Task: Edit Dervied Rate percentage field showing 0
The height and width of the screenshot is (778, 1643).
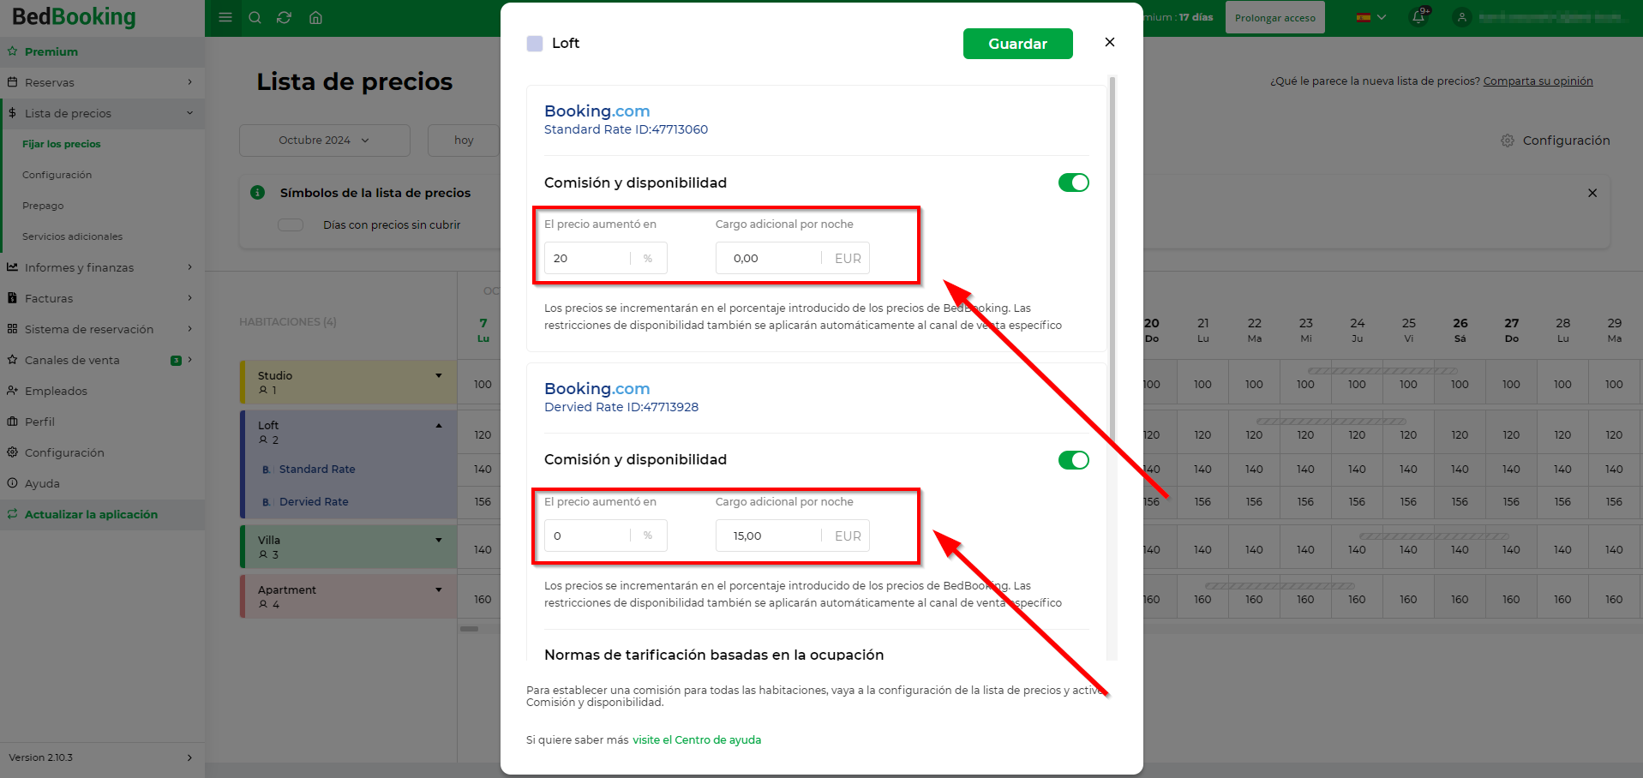Action: 605,536
